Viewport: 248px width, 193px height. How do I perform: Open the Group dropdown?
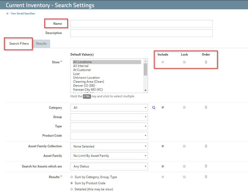[109, 117]
